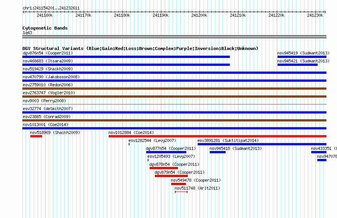The height and width of the screenshot is (218, 337).
Task: Click the nsv945418 (Sudmant2013) label
Action: (x=236, y=148)
